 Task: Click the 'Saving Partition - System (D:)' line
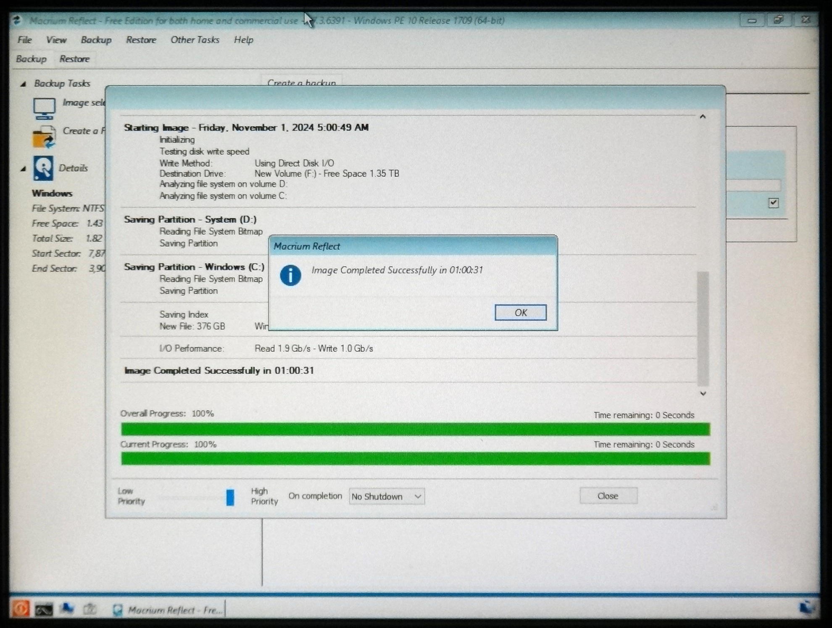coord(190,220)
